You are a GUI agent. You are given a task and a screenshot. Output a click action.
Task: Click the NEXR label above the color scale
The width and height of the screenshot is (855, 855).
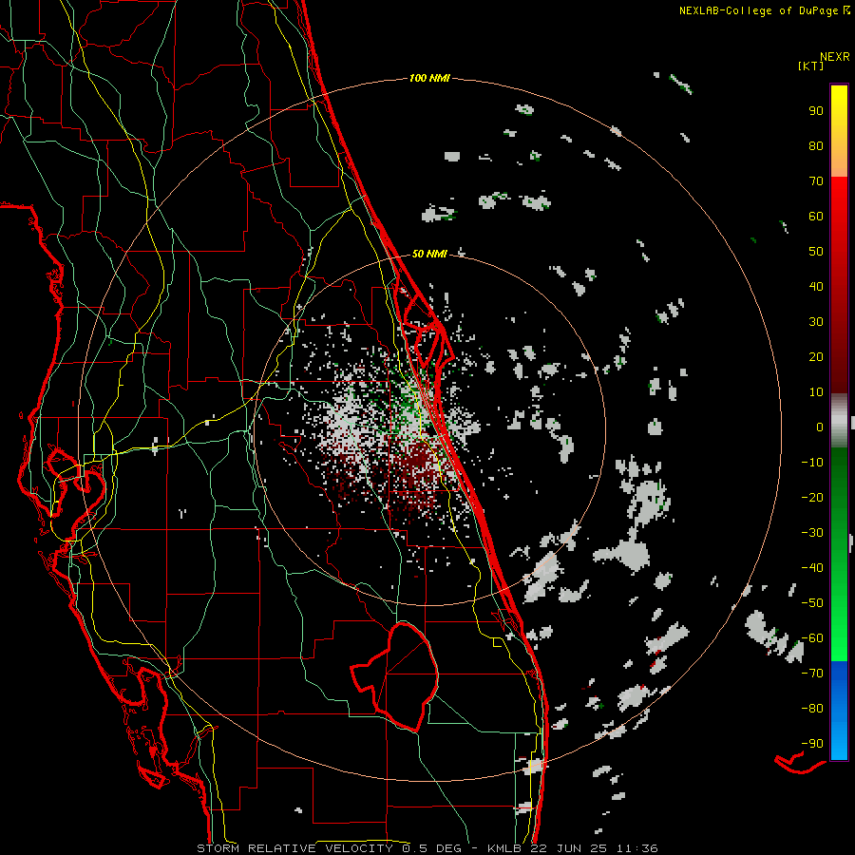835,57
